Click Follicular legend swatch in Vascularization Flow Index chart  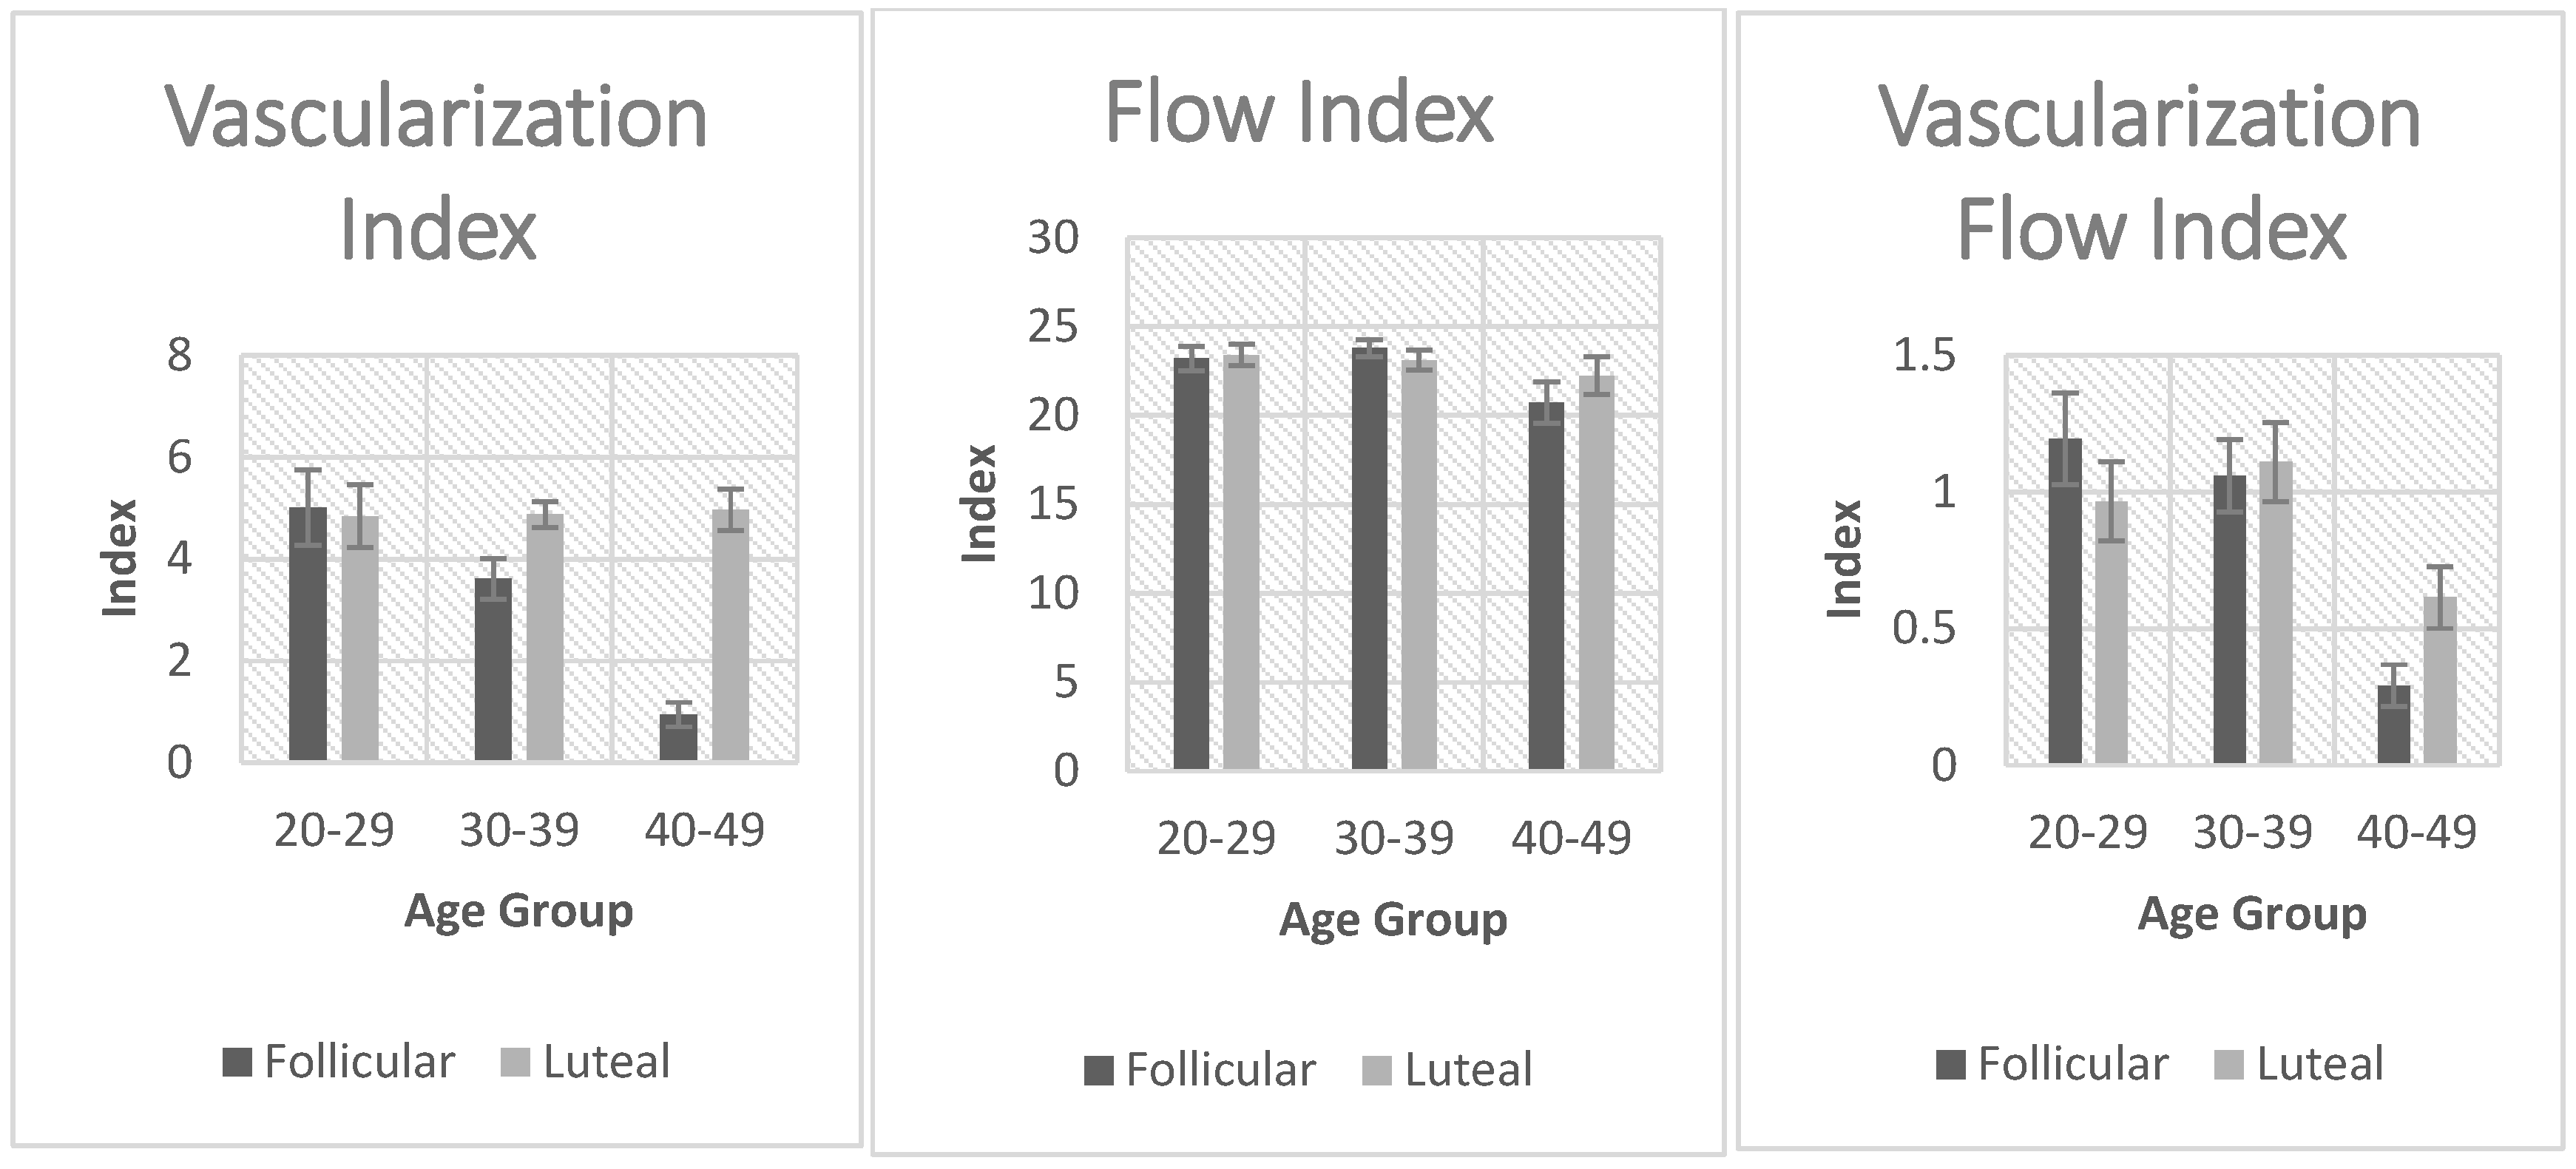point(1951,1065)
